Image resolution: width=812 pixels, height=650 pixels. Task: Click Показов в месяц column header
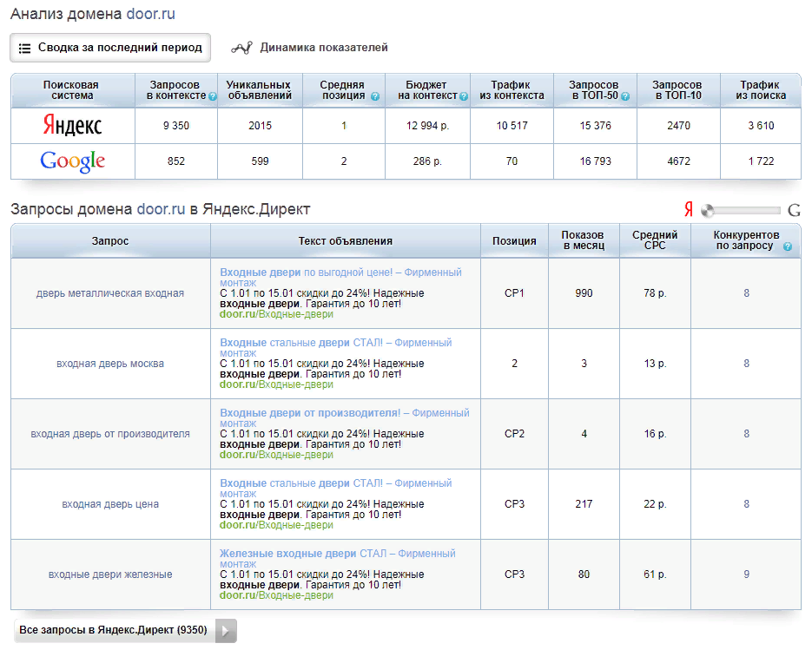(584, 240)
